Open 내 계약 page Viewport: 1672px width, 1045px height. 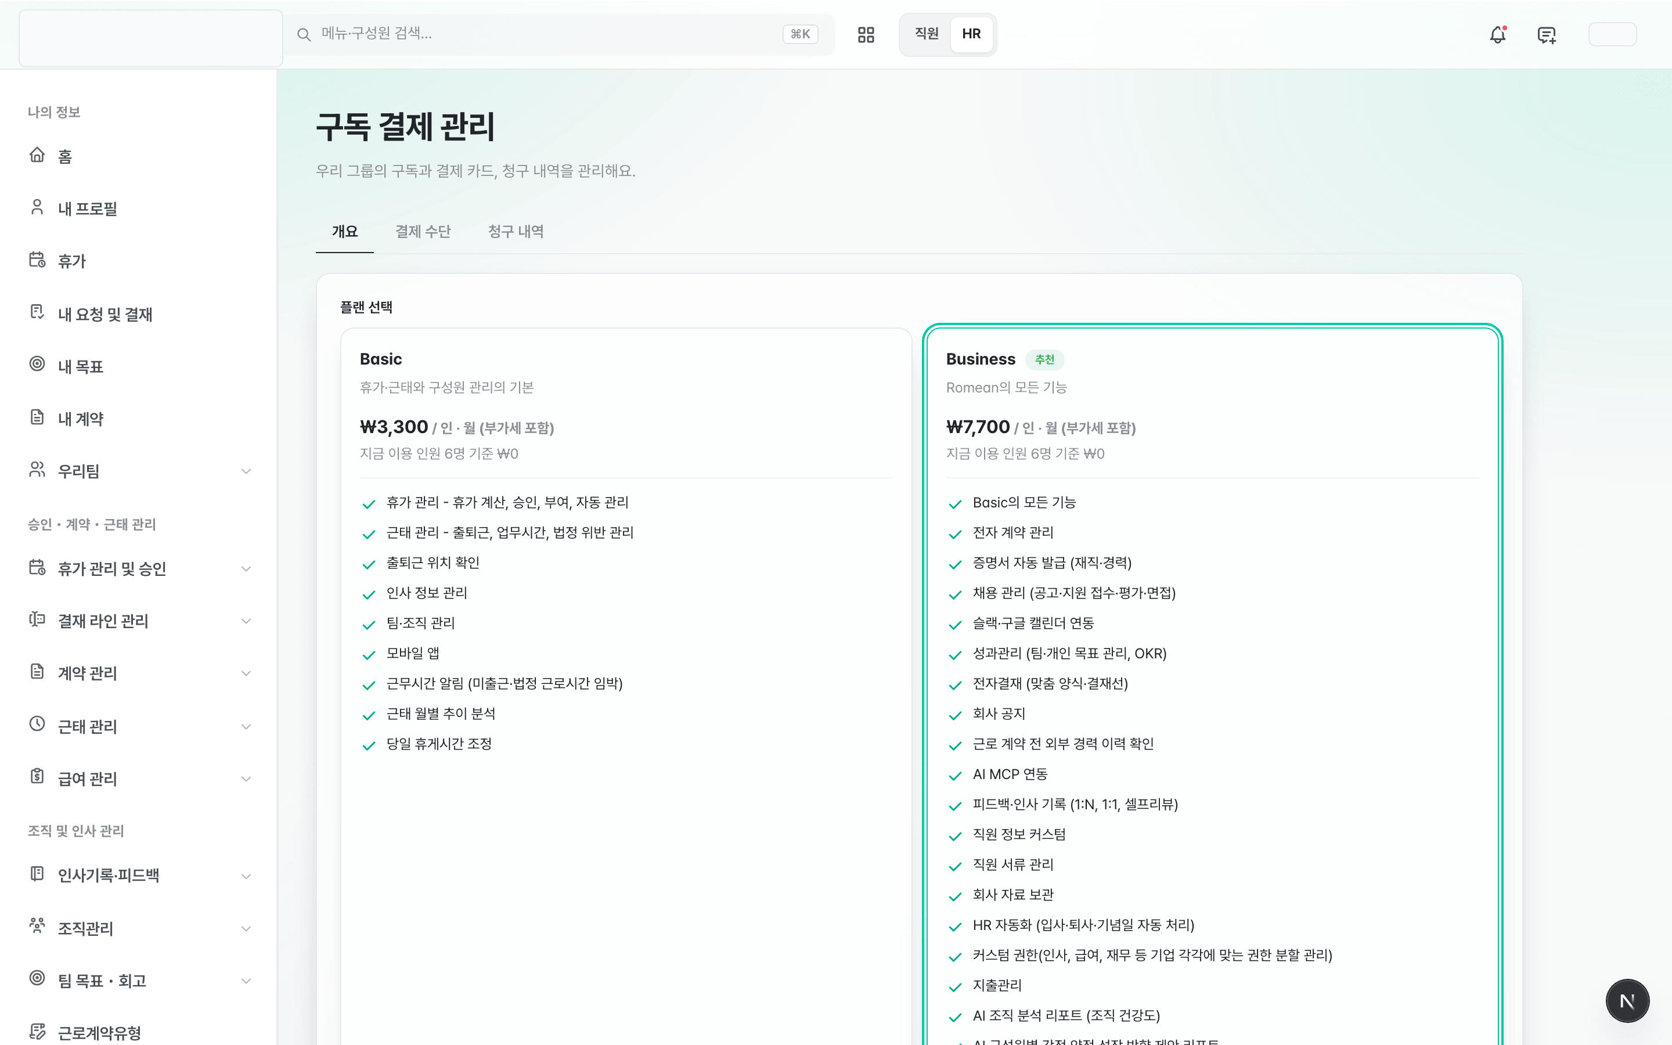coord(81,419)
